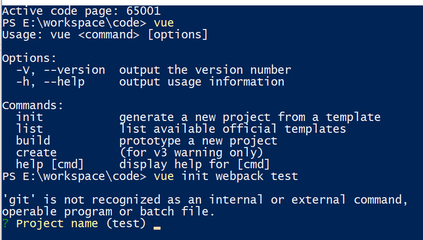The image size is (423, 240).
Task: Click the blinking cursor after Project name prompt
Action: click(x=157, y=228)
